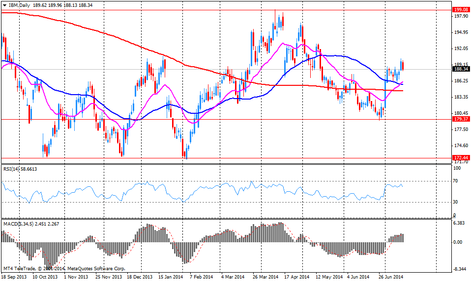
Task: Select the 183.35 value on price axis
Action: point(461,97)
